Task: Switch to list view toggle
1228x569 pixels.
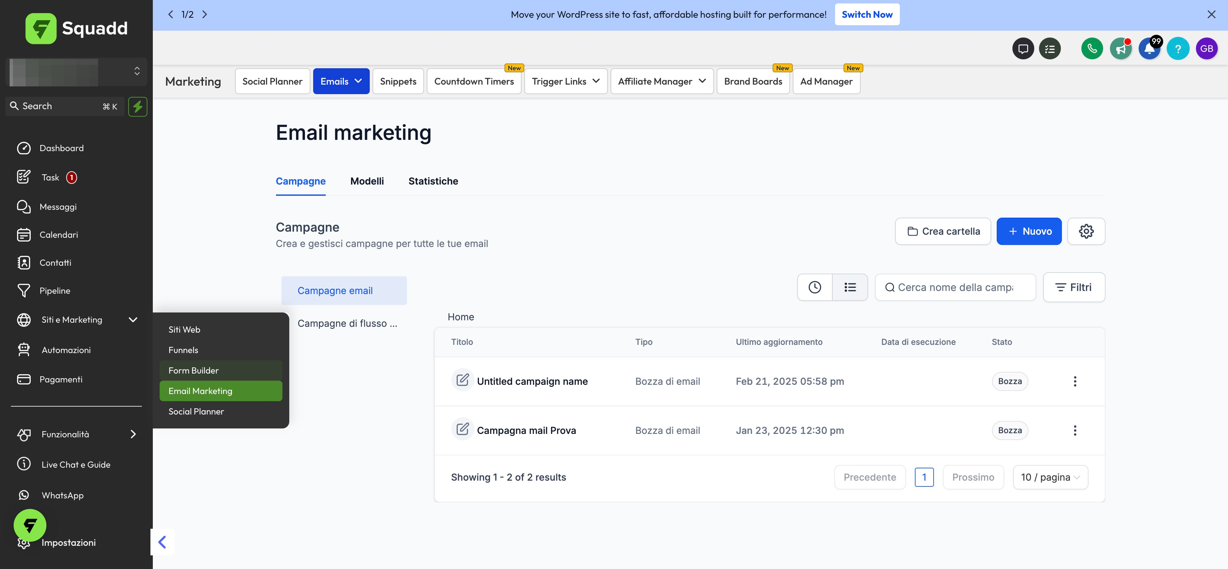Action: coord(850,287)
